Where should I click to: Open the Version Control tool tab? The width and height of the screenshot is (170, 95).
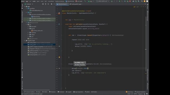[x=29, y=92]
